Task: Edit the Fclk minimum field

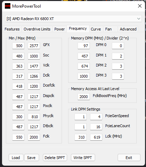Action: (18, 137)
